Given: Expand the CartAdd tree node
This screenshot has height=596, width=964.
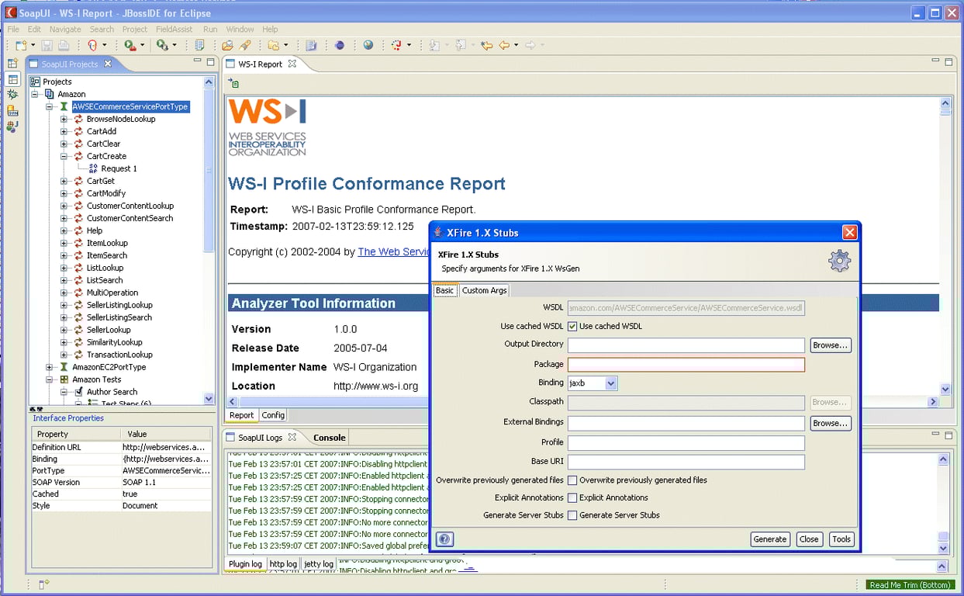Looking at the screenshot, I should coord(64,132).
